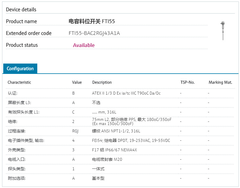240x188 pixels.
Task: Click the product image thumbnail
Action: click(x=222, y=30)
